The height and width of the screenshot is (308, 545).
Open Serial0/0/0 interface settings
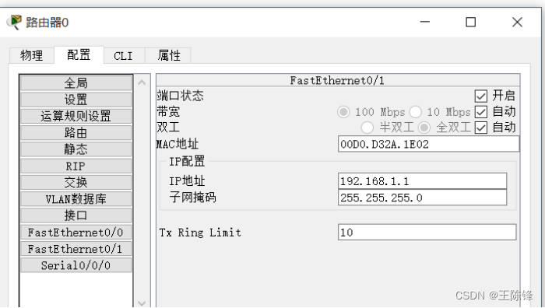tap(76, 265)
